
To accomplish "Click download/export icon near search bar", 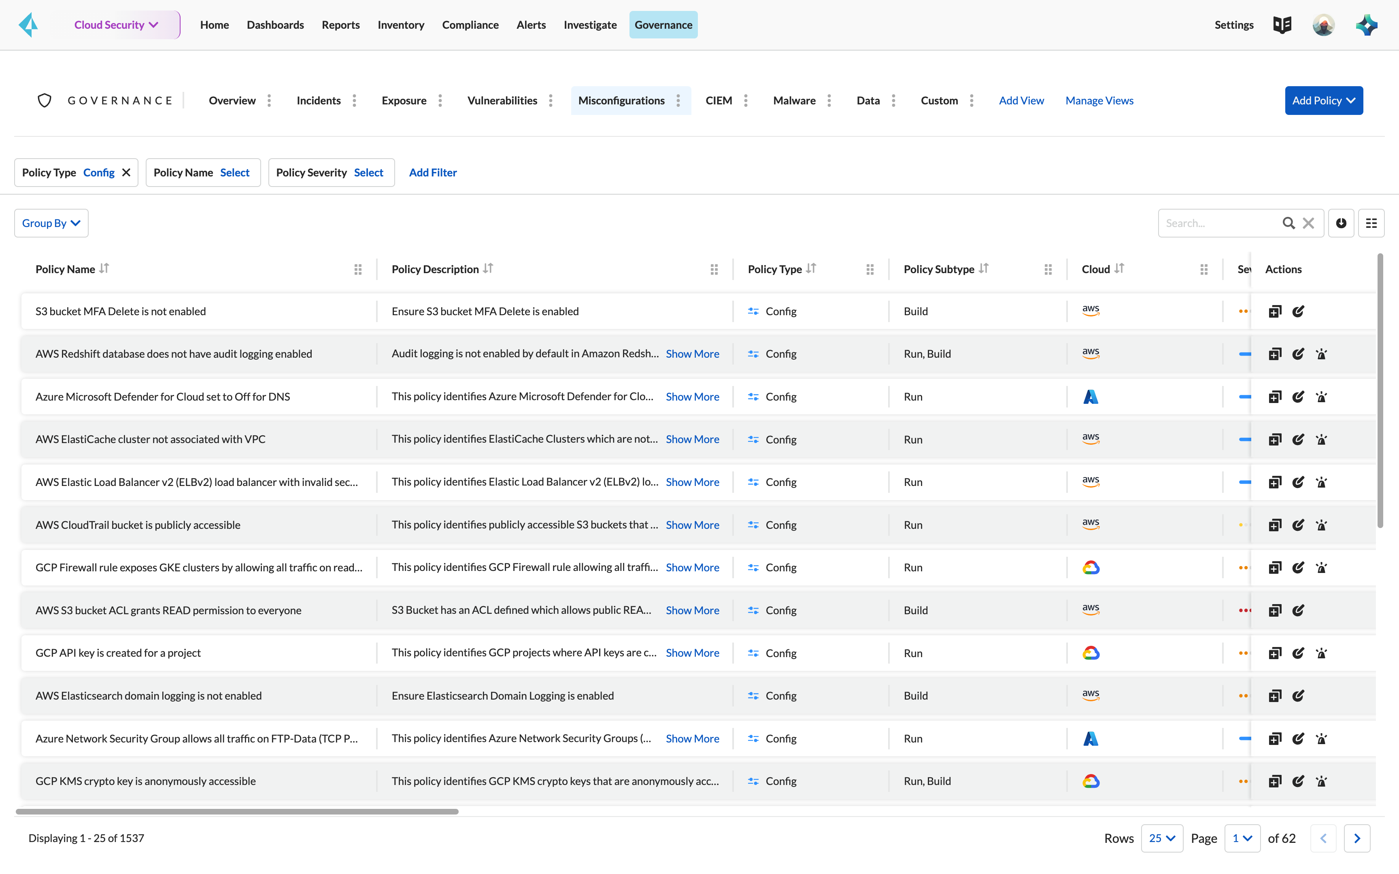I will tap(1342, 223).
